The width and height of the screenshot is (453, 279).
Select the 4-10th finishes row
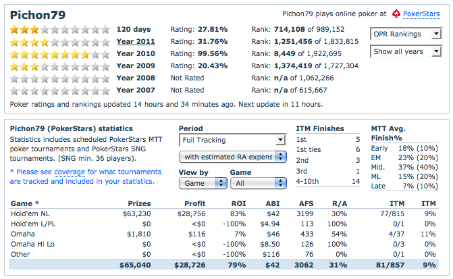(328, 181)
